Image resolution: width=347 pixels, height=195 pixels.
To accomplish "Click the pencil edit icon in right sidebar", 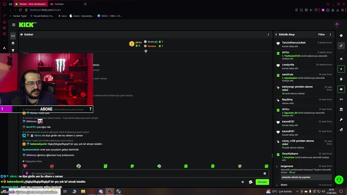I will click(341, 46).
